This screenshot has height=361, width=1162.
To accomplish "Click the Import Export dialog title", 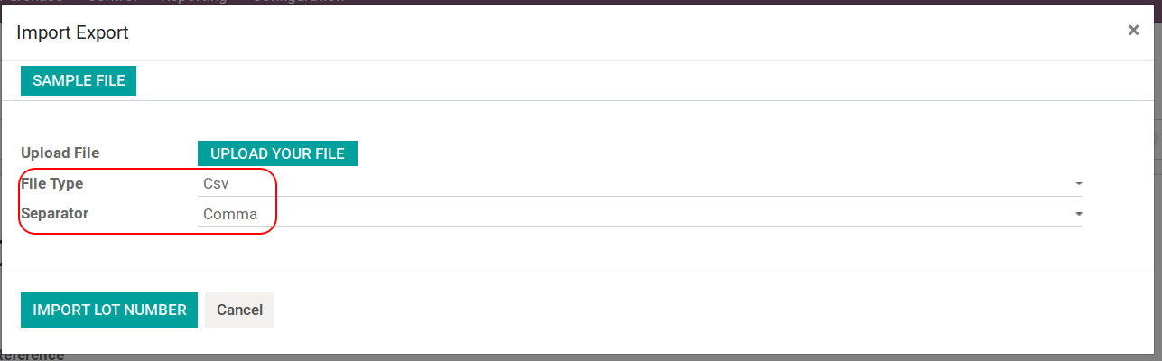I will [72, 33].
